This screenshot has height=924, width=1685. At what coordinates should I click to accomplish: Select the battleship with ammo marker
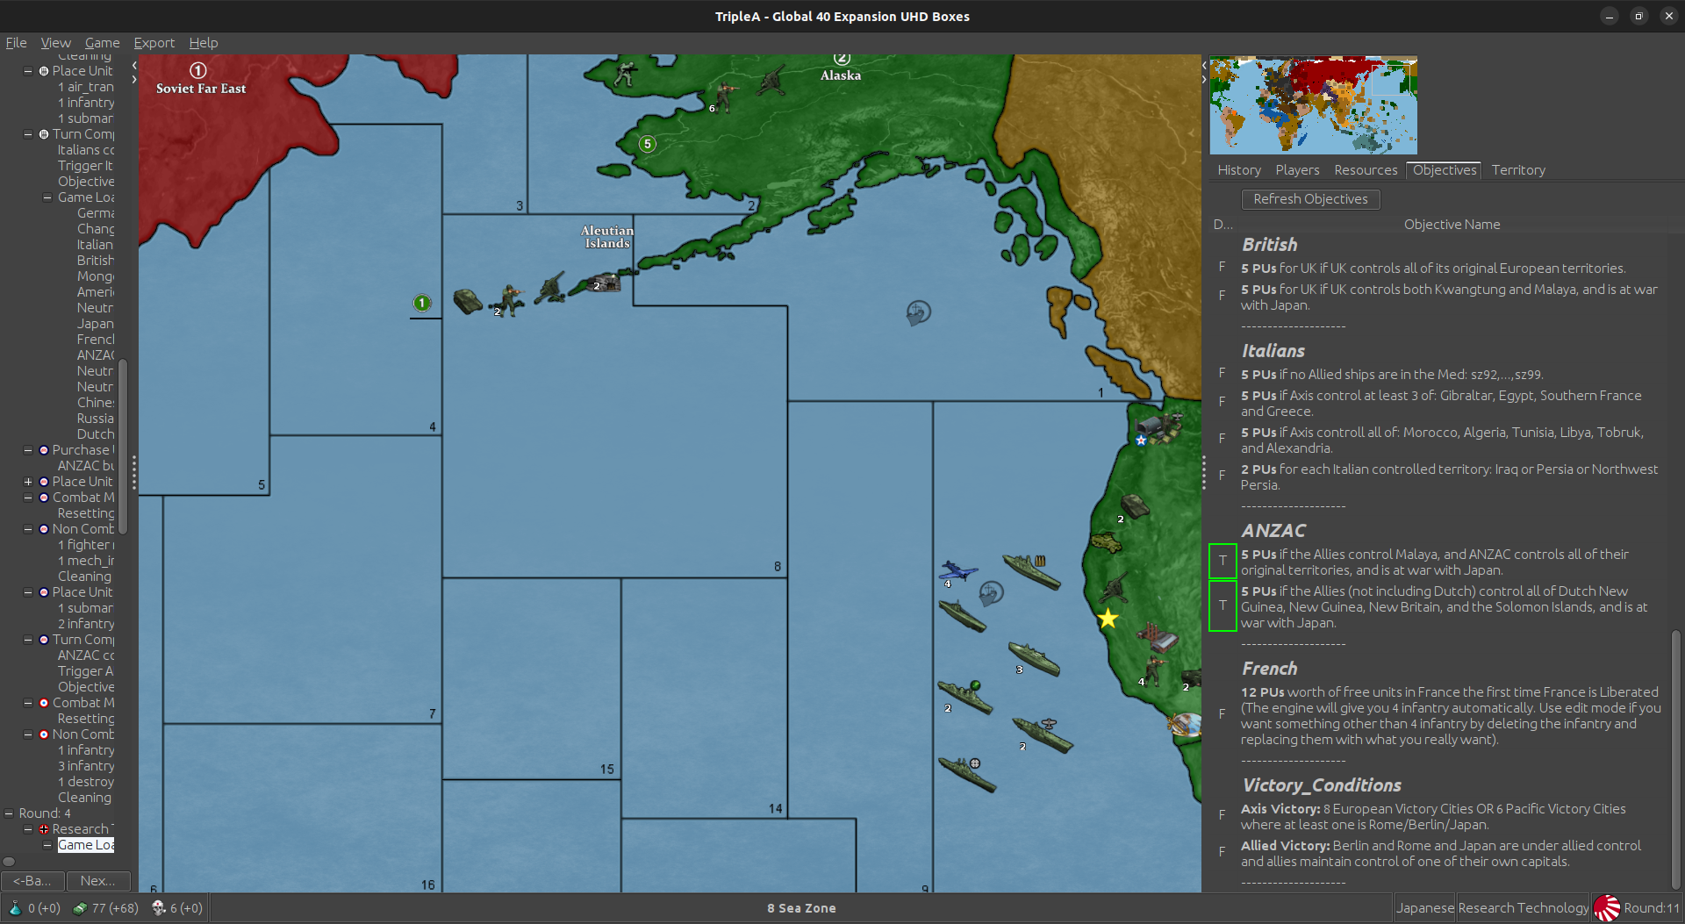1032,572
